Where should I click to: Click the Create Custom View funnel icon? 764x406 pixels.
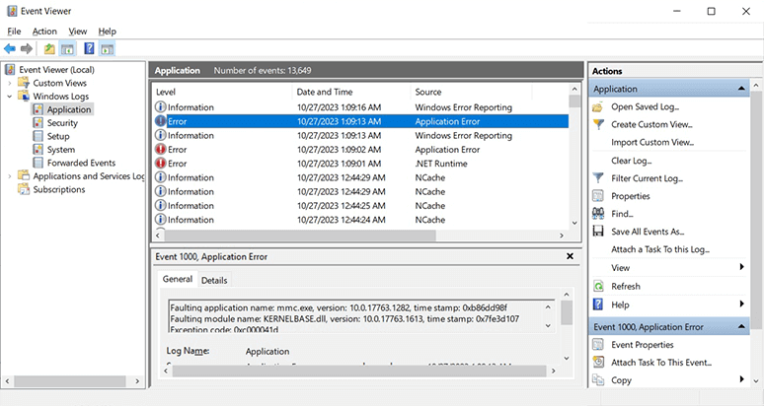[x=598, y=124]
